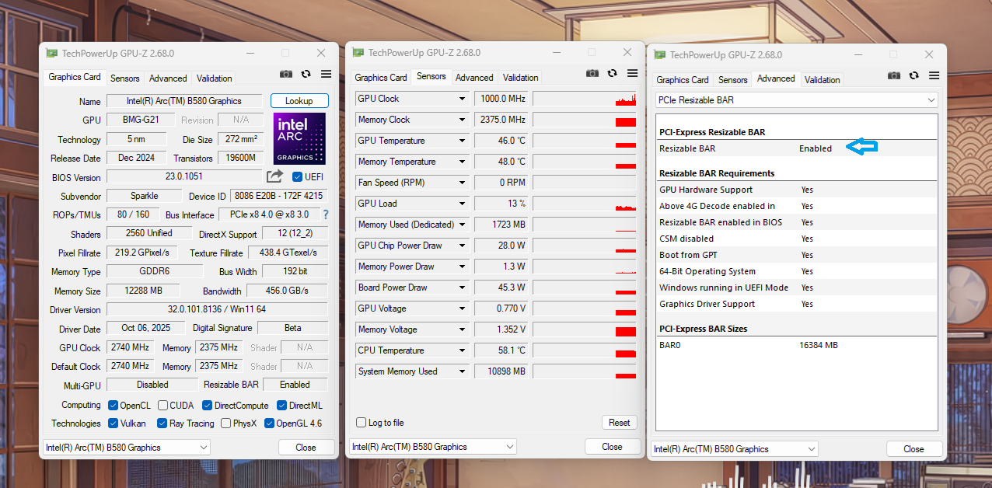
Task: Click the camera icon in the Advanced window
Action: click(x=894, y=75)
